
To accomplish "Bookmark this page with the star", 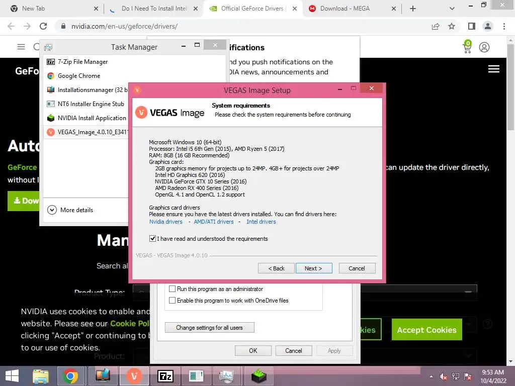I will click(452, 26).
